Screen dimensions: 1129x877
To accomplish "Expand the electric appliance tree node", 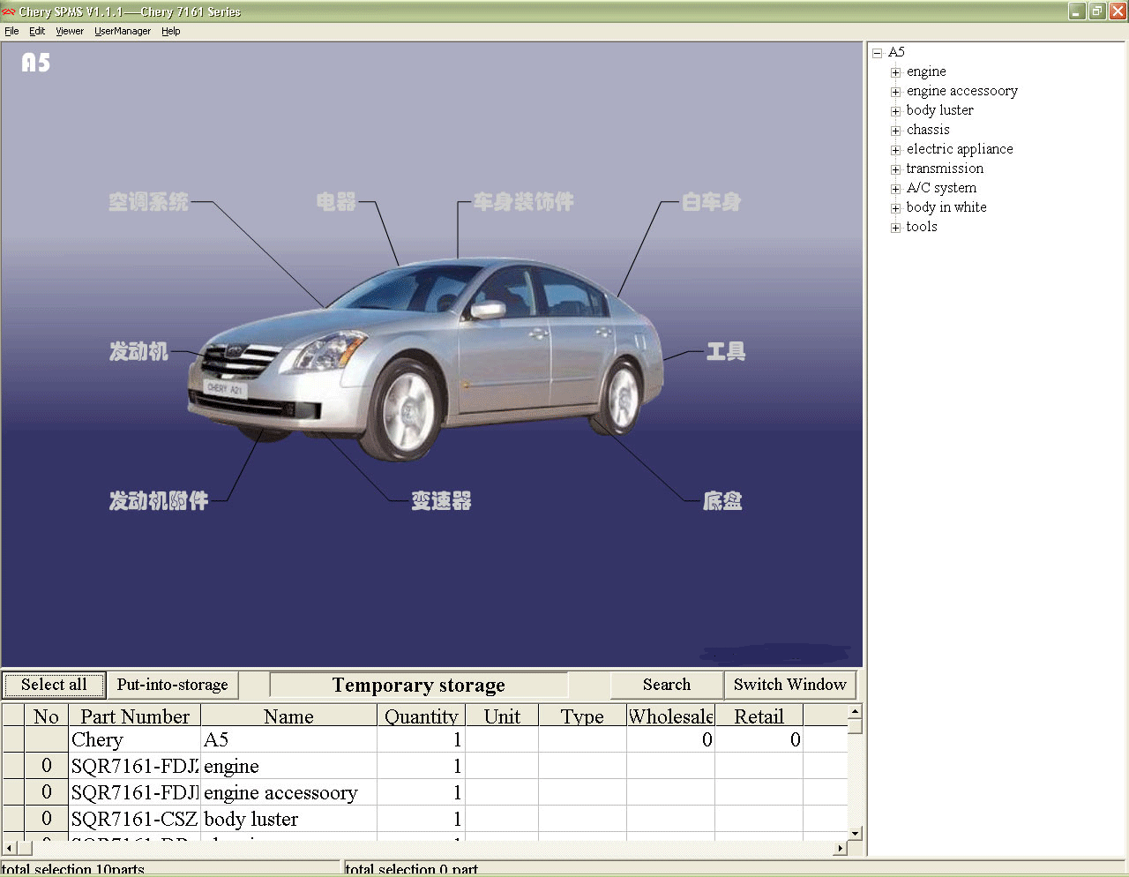I will click(x=895, y=150).
